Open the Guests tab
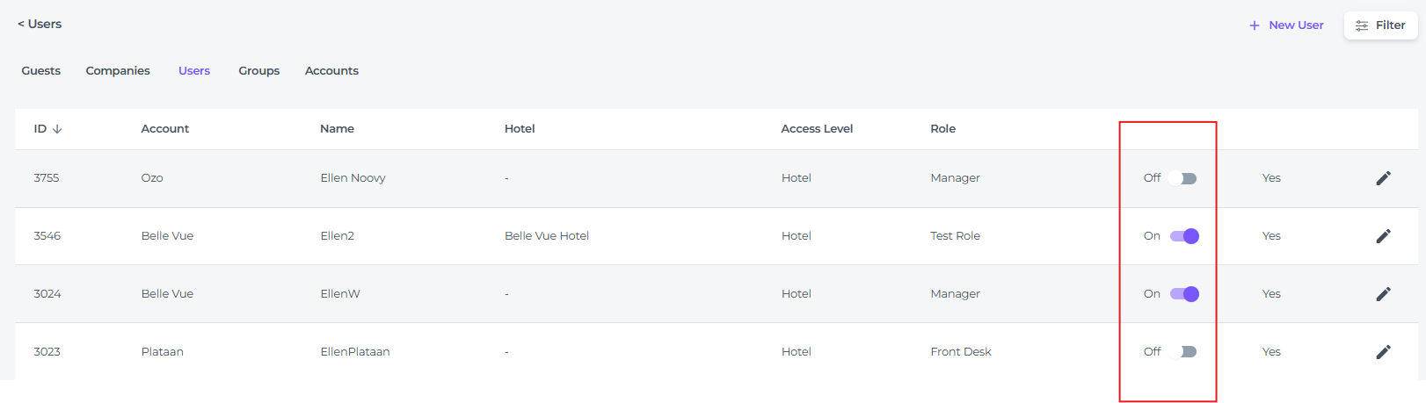The image size is (1426, 403). (41, 71)
